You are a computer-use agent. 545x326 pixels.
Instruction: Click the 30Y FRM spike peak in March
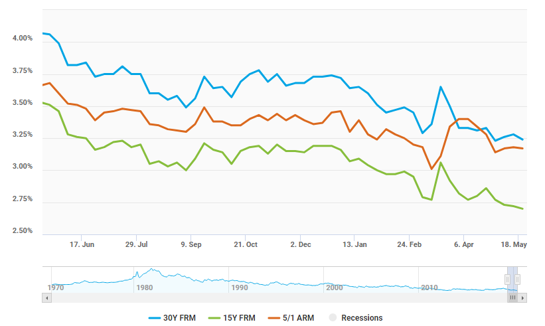tap(441, 87)
